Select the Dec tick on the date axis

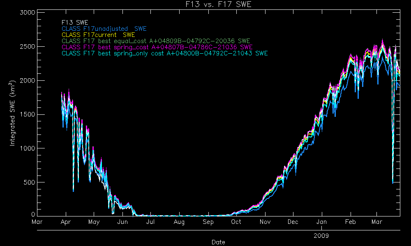pyautogui.click(x=293, y=222)
